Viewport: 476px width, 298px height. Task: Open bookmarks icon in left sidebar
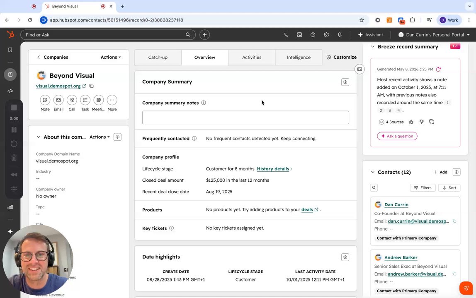10,50
